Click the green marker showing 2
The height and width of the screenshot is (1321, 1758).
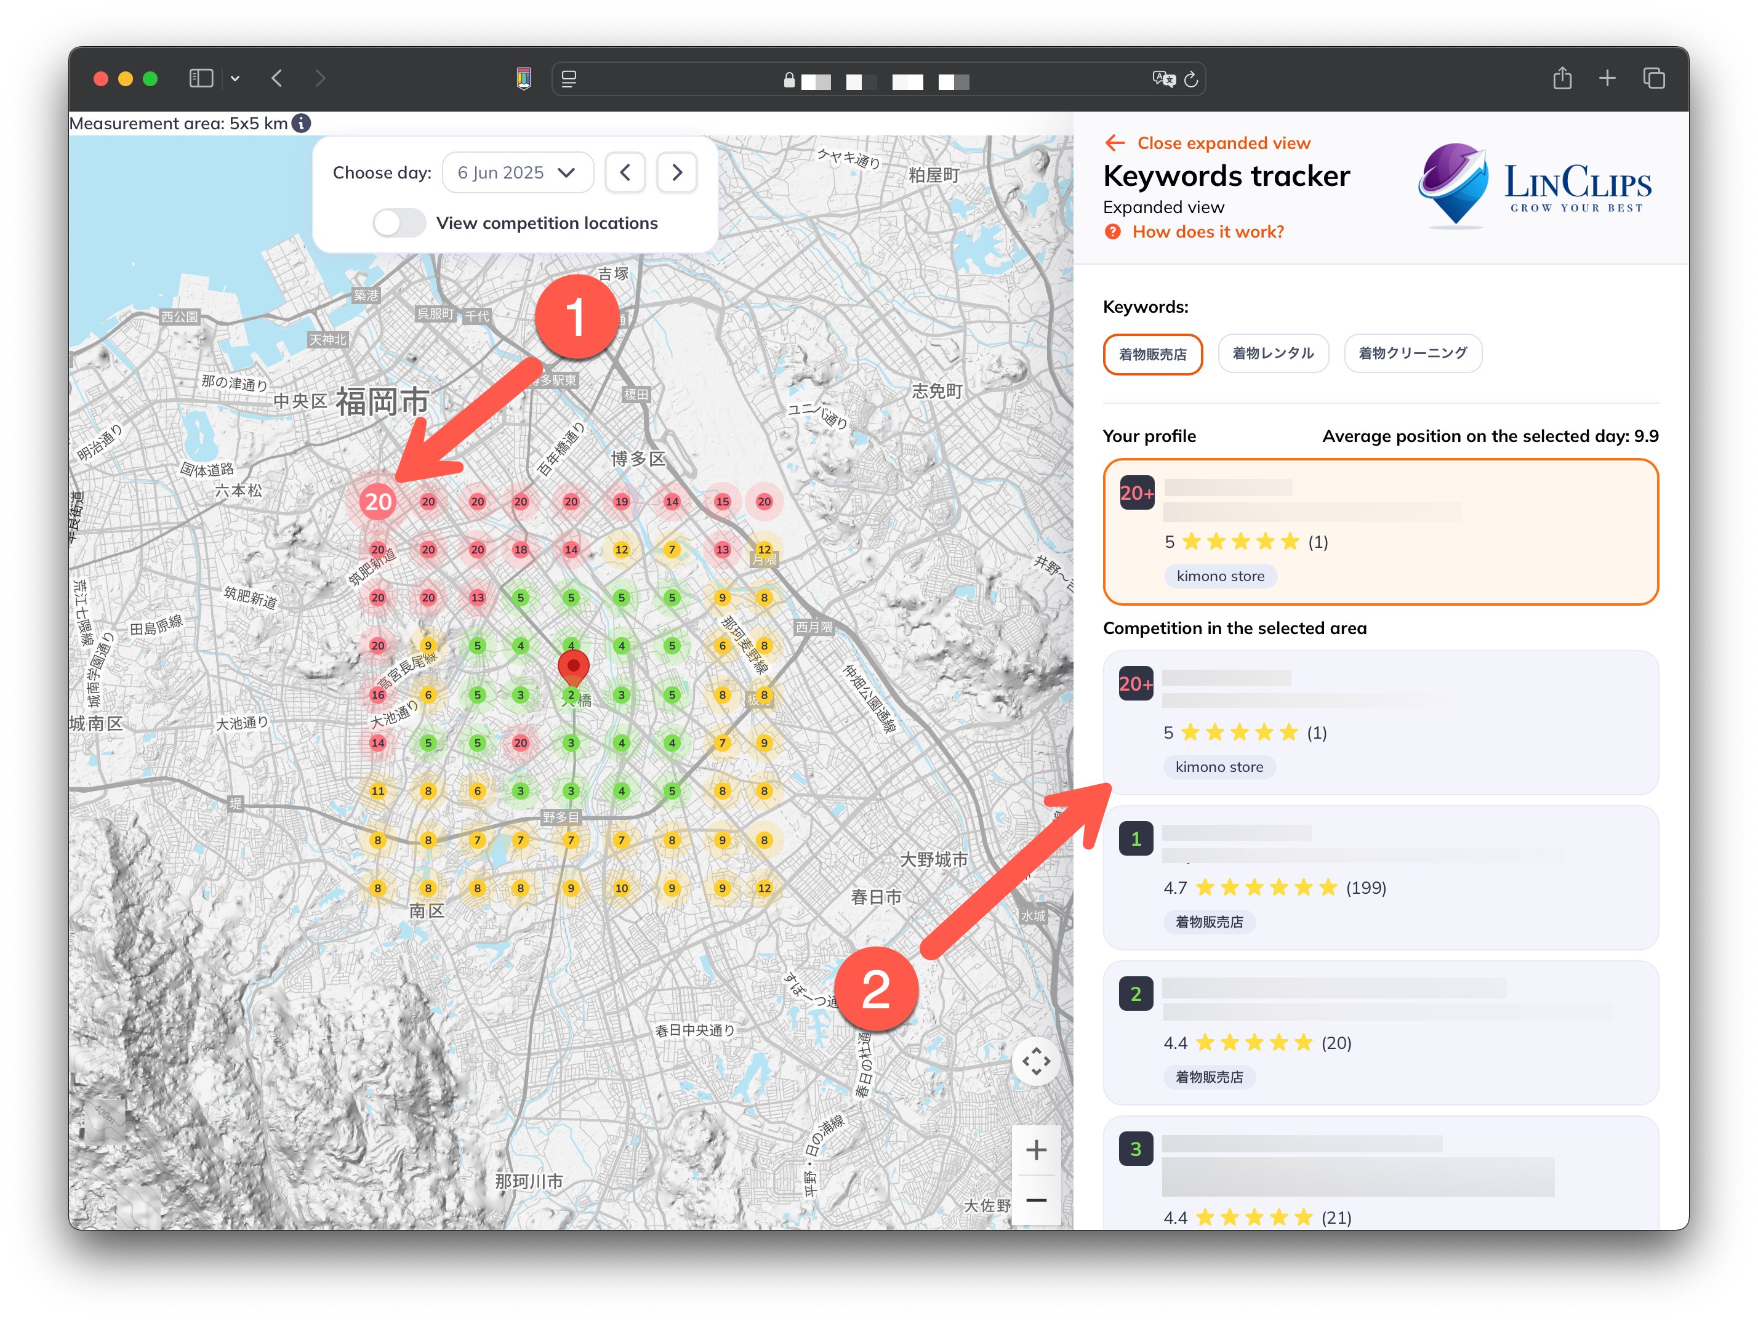(x=571, y=696)
